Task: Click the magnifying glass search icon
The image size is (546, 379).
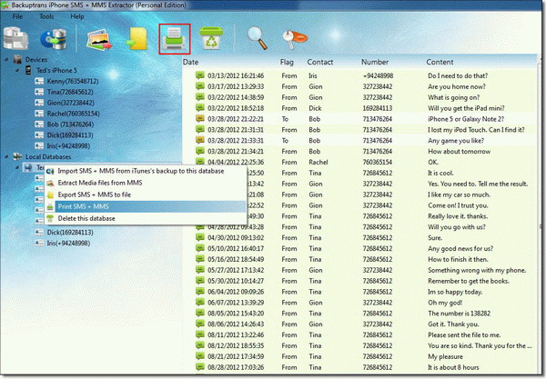Action: (257, 38)
